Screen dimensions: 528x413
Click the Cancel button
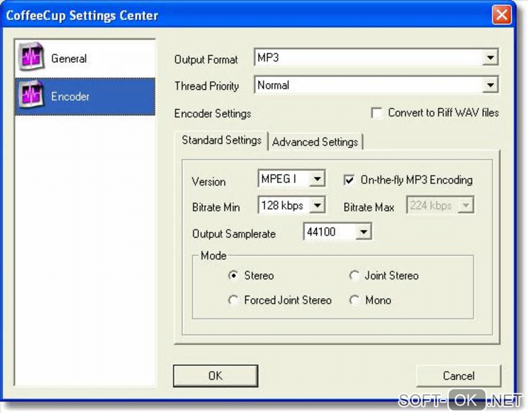coord(458,376)
